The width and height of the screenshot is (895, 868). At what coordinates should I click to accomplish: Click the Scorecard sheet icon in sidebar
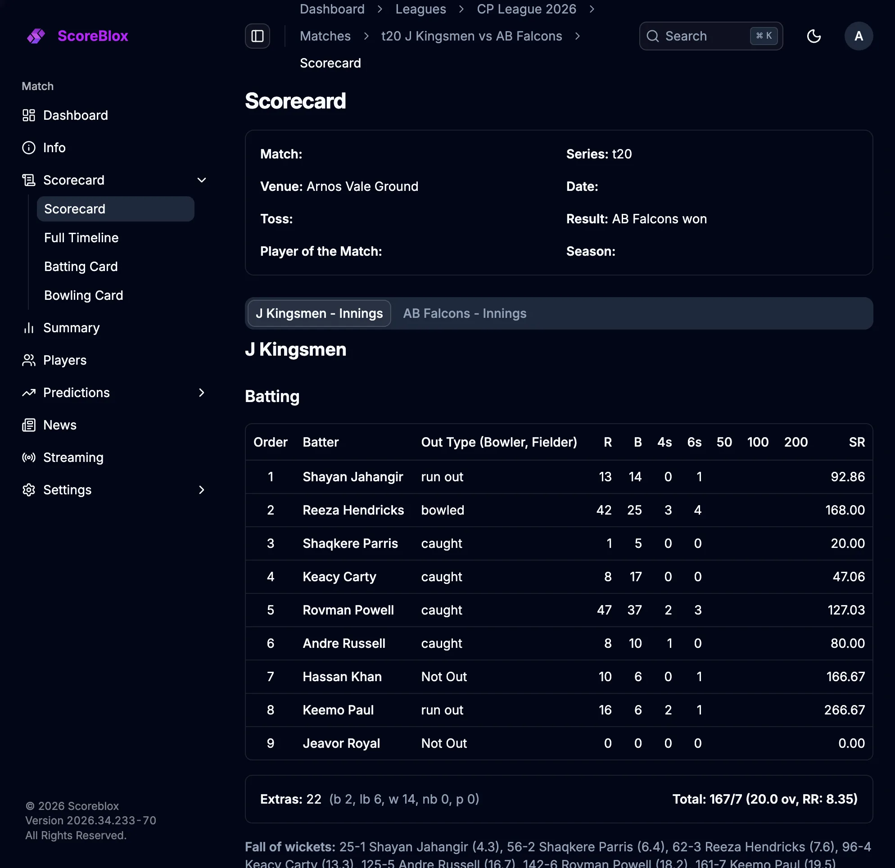point(29,180)
